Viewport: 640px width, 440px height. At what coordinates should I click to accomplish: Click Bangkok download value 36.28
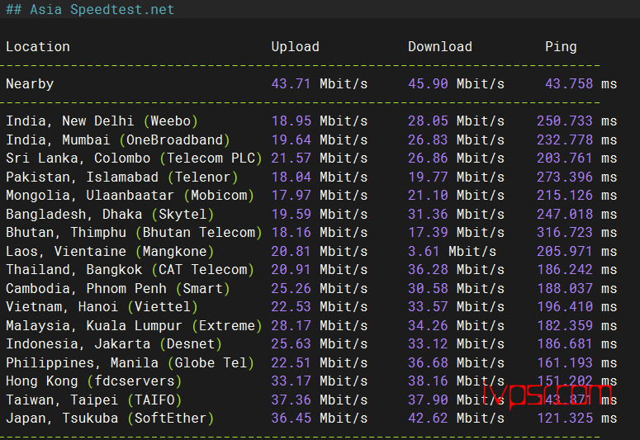[428, 269]
